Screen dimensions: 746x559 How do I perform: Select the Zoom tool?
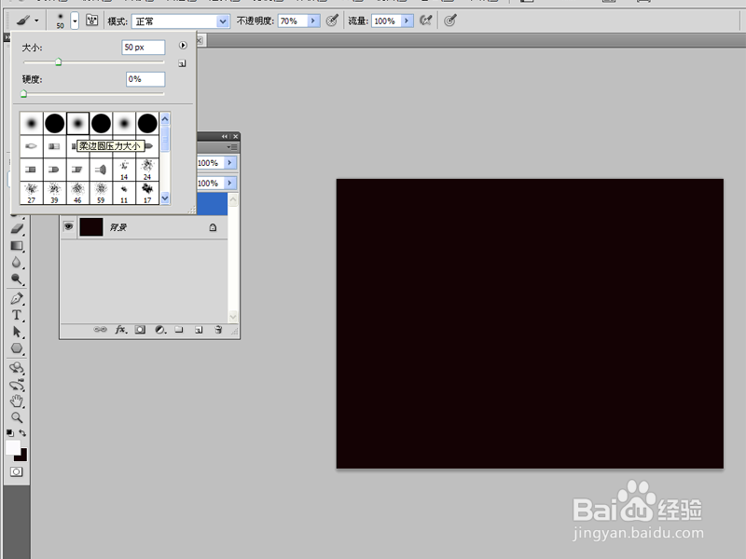coord(17,417)
